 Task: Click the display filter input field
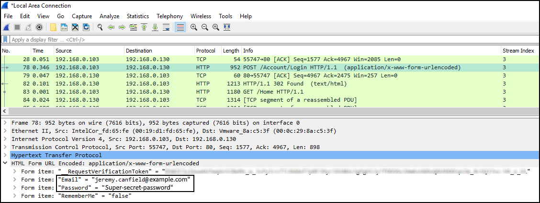274,40
